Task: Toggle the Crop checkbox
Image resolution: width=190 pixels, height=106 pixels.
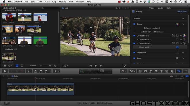Action: [x=134, y=58]
